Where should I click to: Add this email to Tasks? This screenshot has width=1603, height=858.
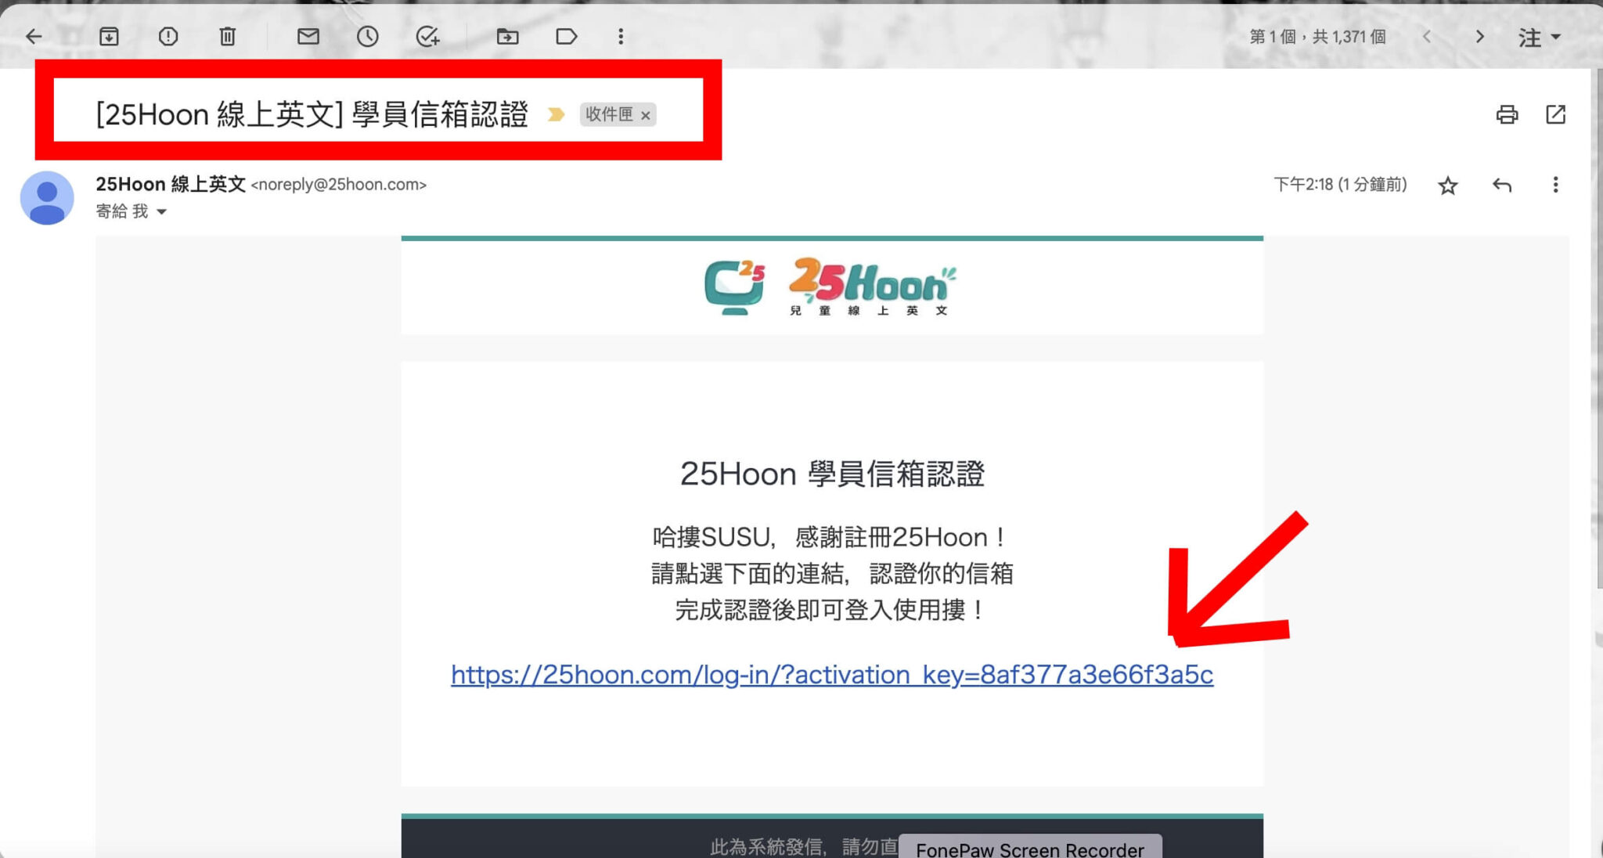coord(427,36)
